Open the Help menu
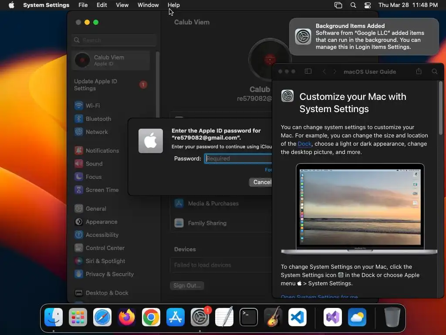Viewport: 446px width, 335px height. pyautogui.click(x=173, y=5)
